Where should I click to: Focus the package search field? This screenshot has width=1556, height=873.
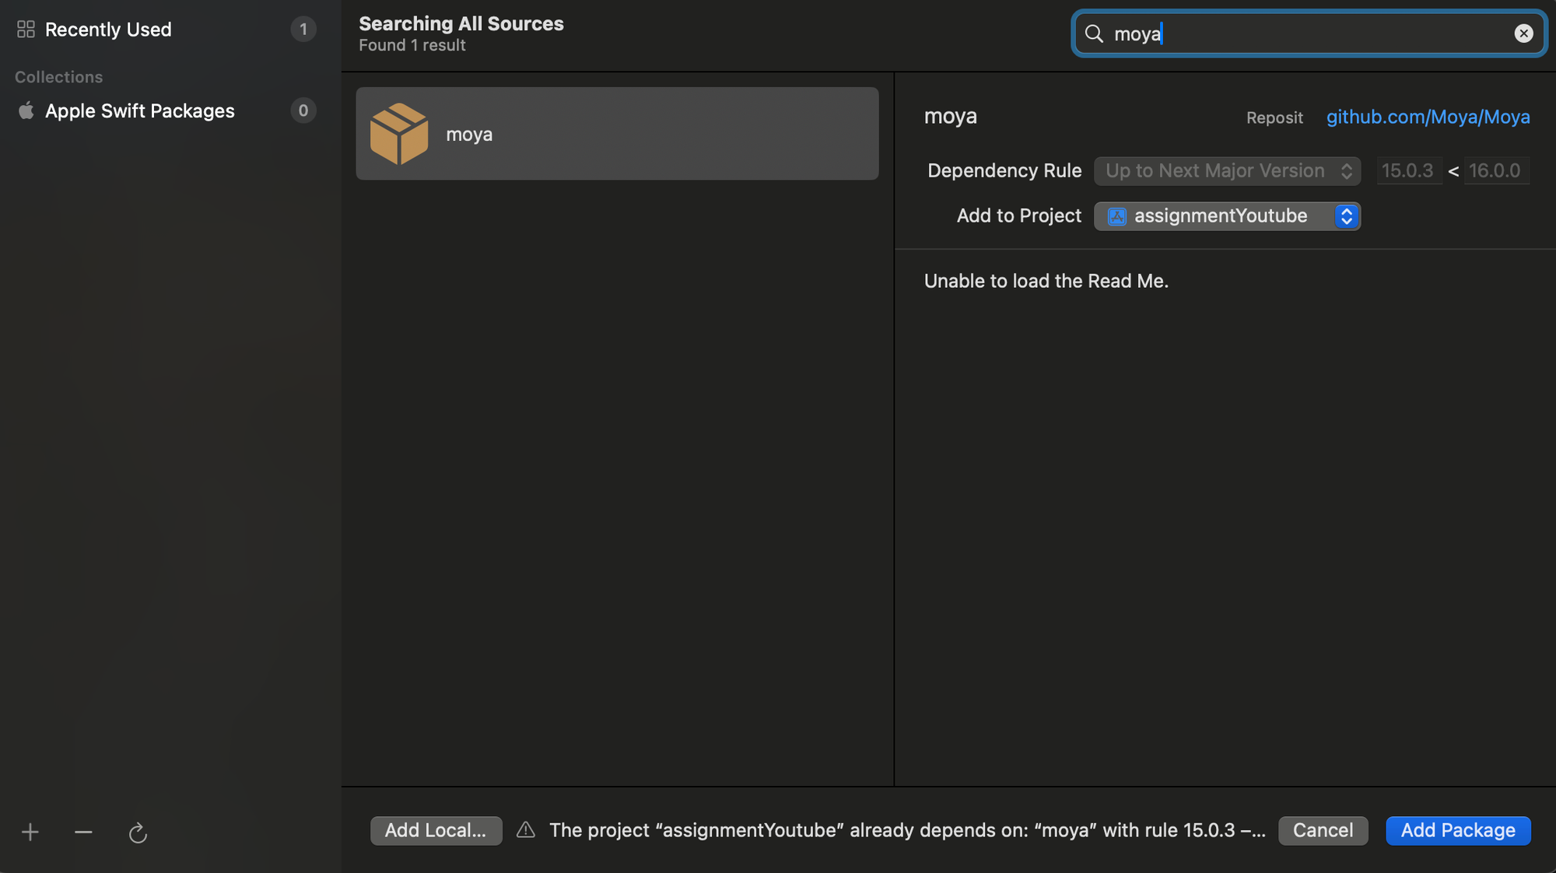click(x=1309, y=33)
